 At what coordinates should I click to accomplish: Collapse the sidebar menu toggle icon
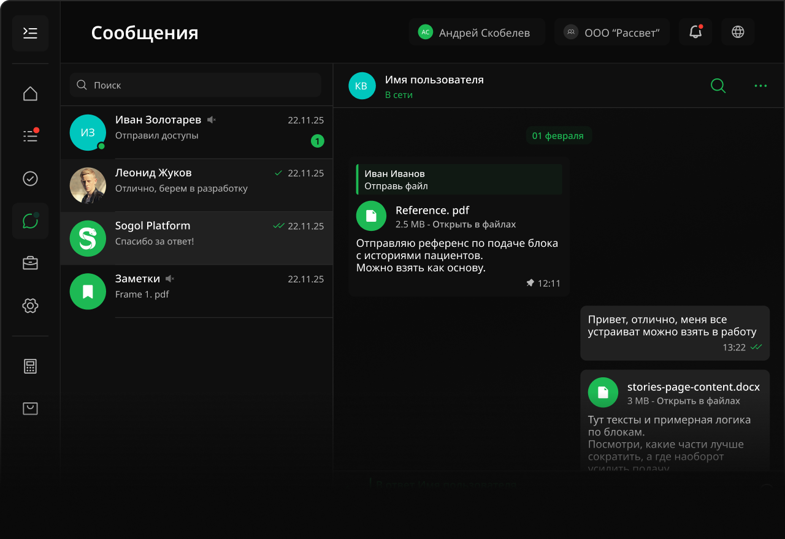pos(30,33)
